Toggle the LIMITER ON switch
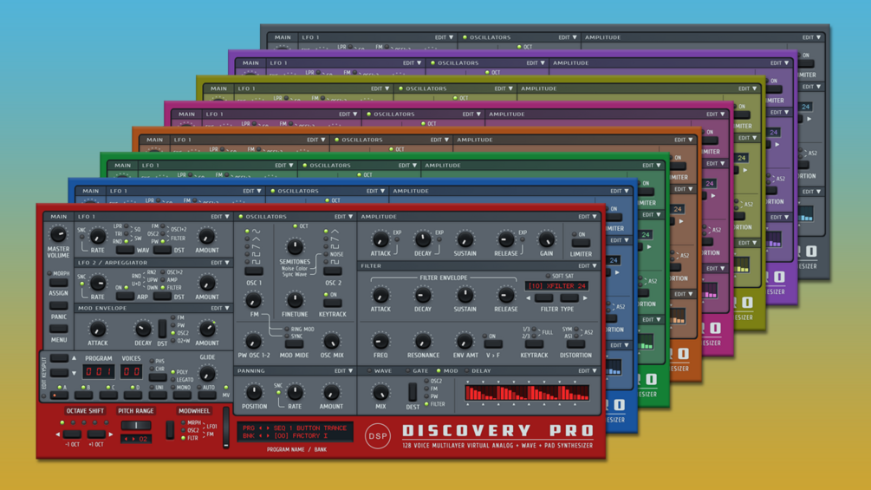 coord(581,243)
